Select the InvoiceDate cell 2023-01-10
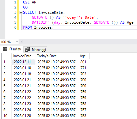Image resolution: width=137 pixels, height=119 pixels. click(23, 68)
